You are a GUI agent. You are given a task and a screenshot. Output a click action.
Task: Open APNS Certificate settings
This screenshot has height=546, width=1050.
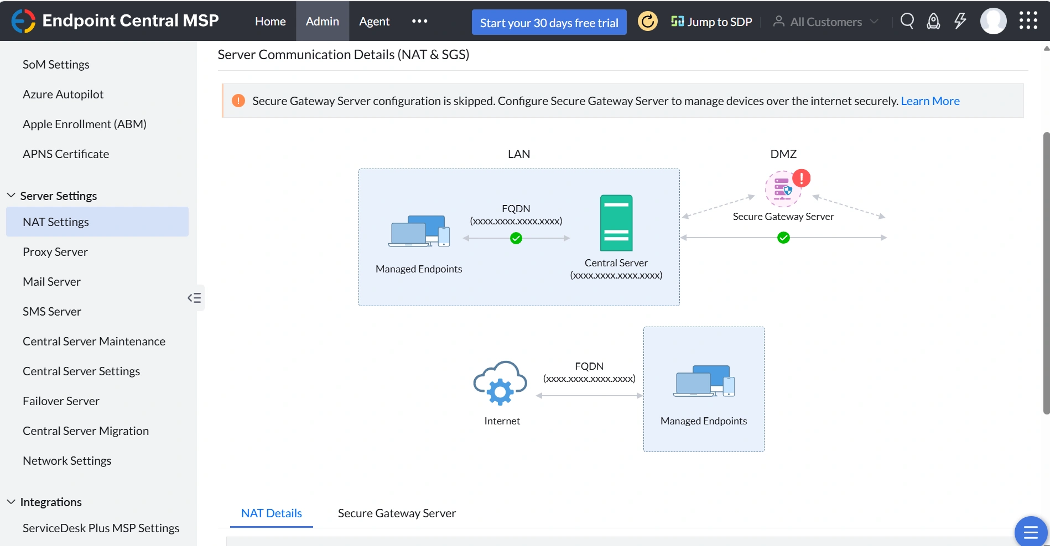(x=66, y=154)
